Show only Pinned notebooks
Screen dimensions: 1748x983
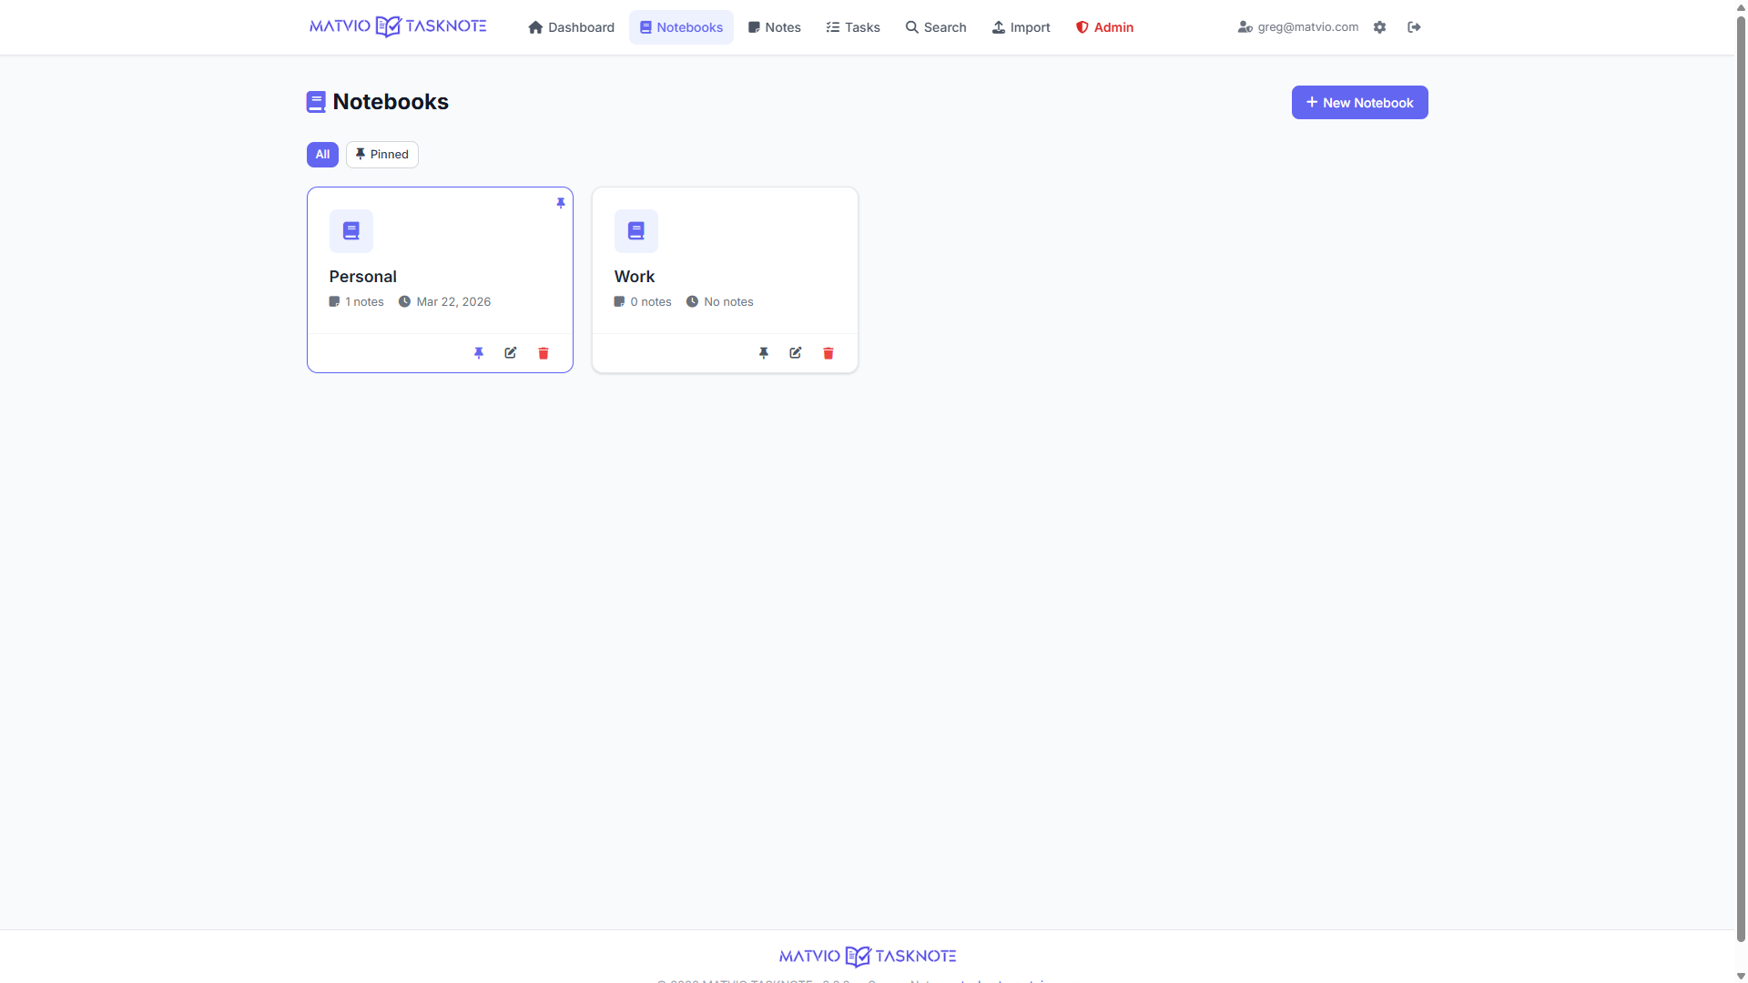click(382, 155)
